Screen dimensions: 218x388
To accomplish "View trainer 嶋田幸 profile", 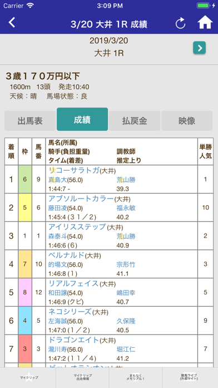I will pyautogui.click(x=126, y=293).
